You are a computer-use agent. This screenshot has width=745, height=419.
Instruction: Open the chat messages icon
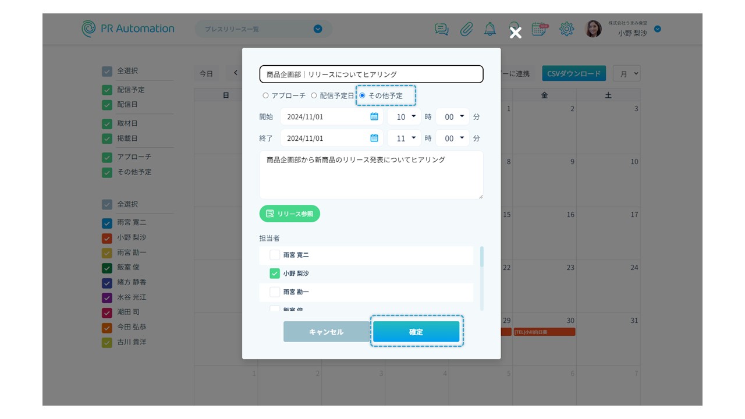click(442, 29)
